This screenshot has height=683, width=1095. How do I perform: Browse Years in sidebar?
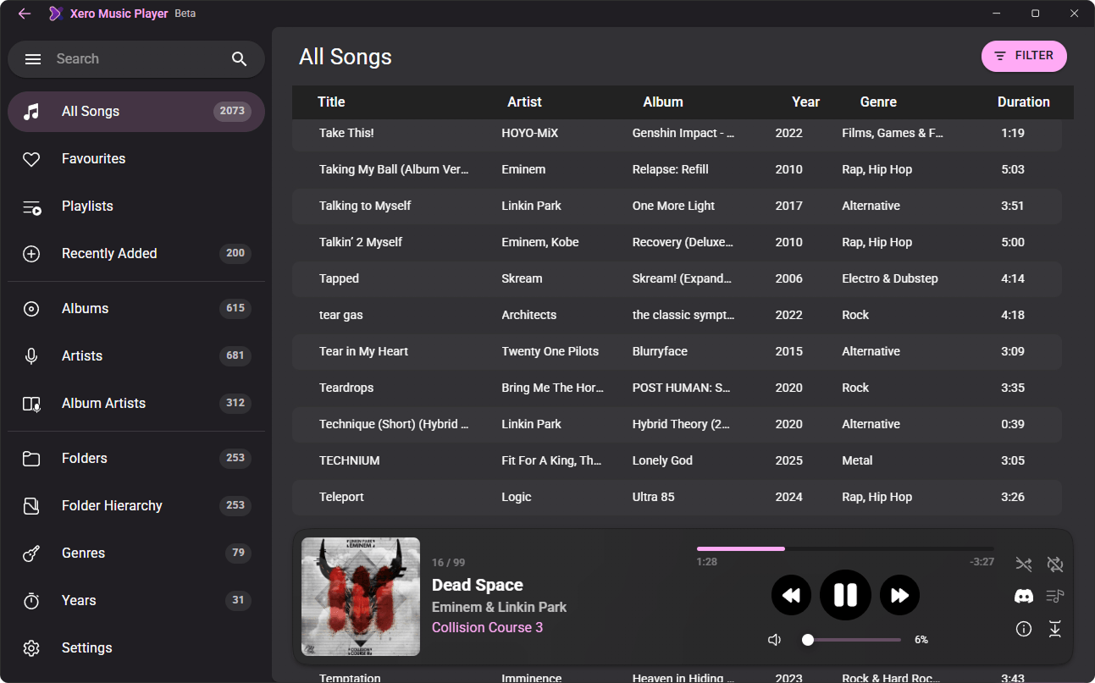pos(136,601)
